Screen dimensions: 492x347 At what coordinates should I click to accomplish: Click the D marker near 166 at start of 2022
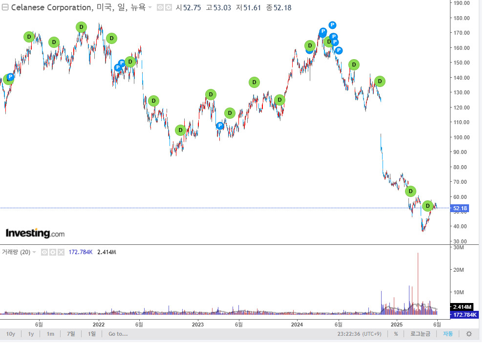(111, 38)
